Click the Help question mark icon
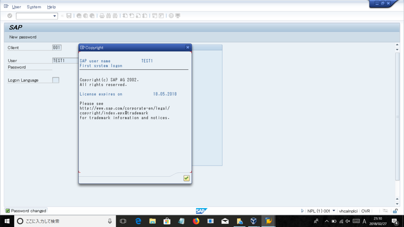 tap(171, 16)
